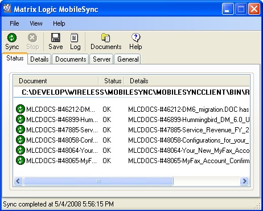Image resolution: width=263 pixels, height=211 pixels.
Task: Sort list by Document column header
Action: click(56, 81)
